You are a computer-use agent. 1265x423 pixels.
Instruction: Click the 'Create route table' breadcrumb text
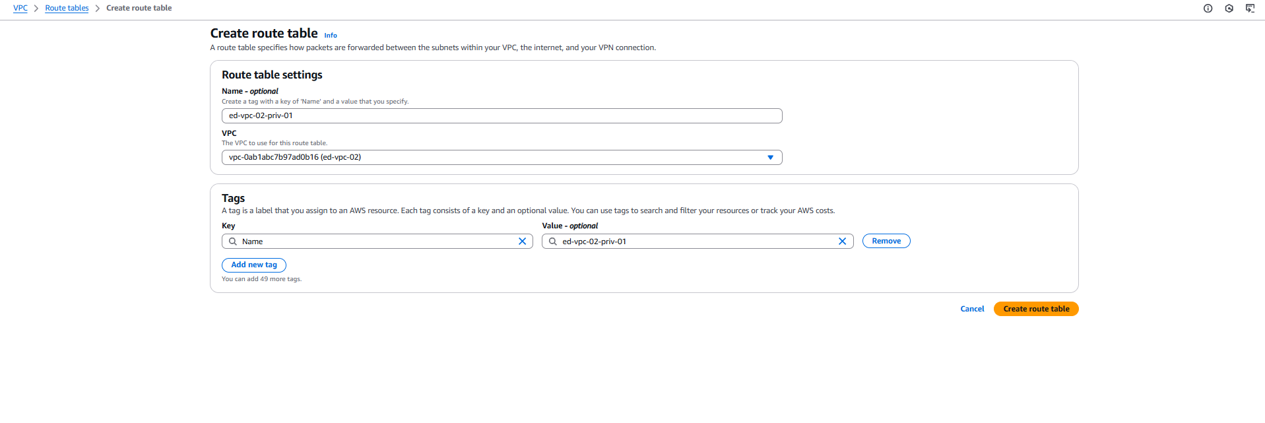[139, 8]
